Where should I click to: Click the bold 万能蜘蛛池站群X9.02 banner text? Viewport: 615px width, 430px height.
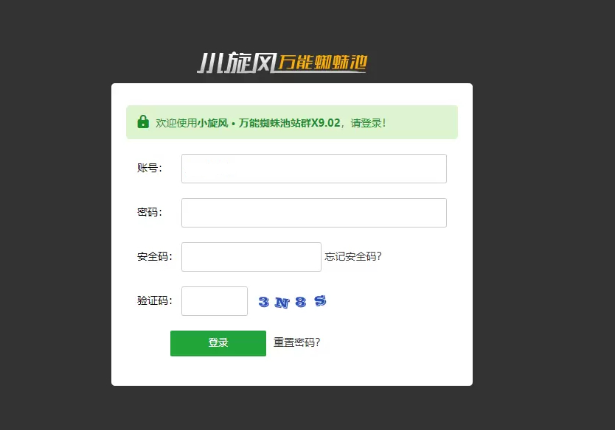(290, 123)
